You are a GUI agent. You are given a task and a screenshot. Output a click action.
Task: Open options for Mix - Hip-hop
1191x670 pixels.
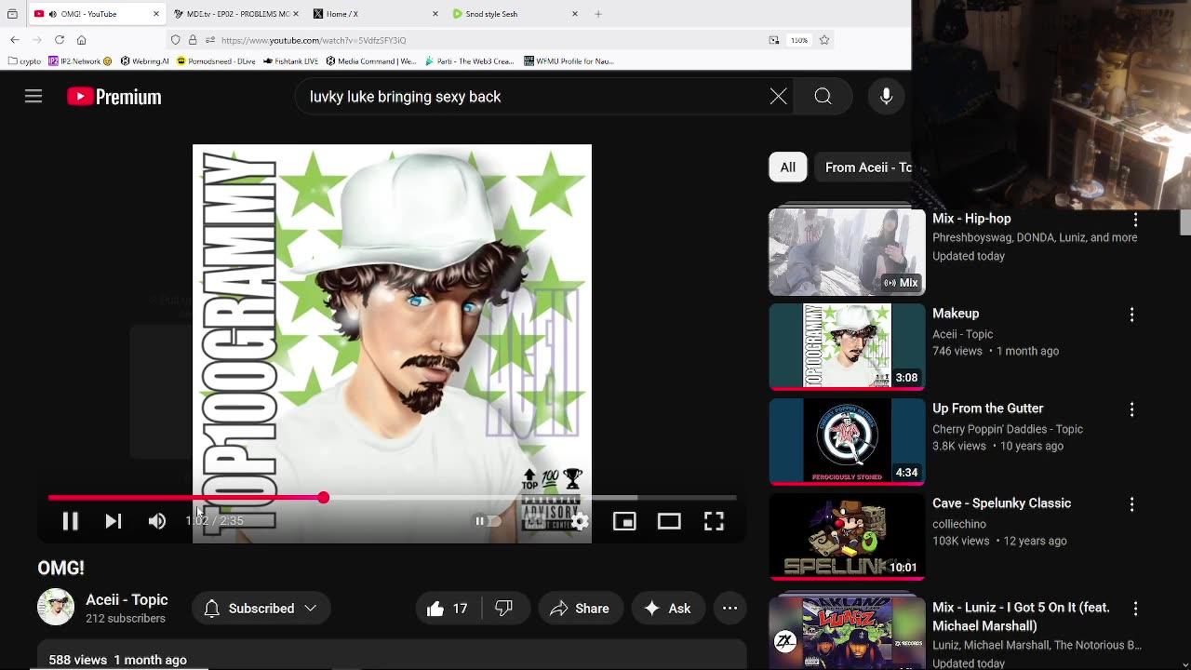[x=1134, y=220]
